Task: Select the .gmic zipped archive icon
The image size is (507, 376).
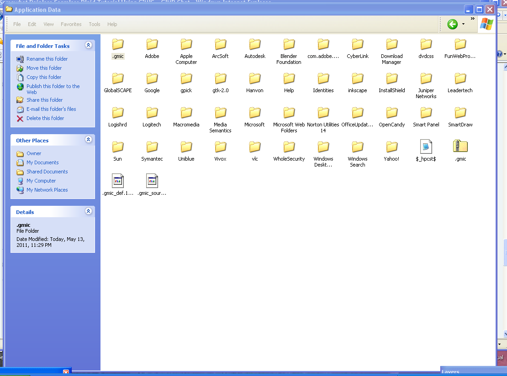Action: tap(460, 146)
